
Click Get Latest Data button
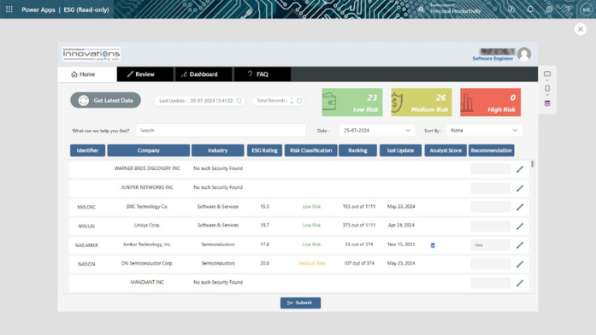(x=105, y=100)
